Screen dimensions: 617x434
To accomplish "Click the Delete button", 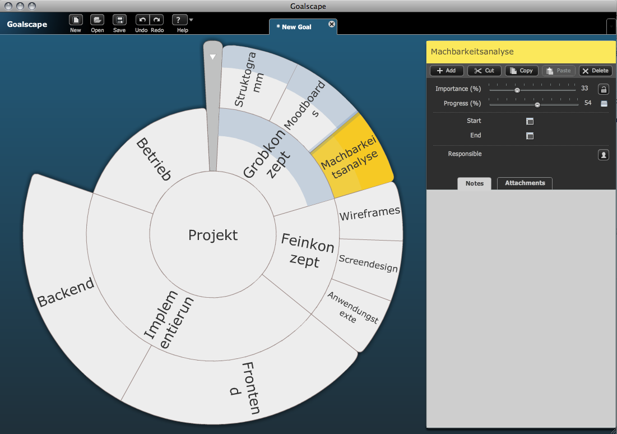I will pos(595,71).
